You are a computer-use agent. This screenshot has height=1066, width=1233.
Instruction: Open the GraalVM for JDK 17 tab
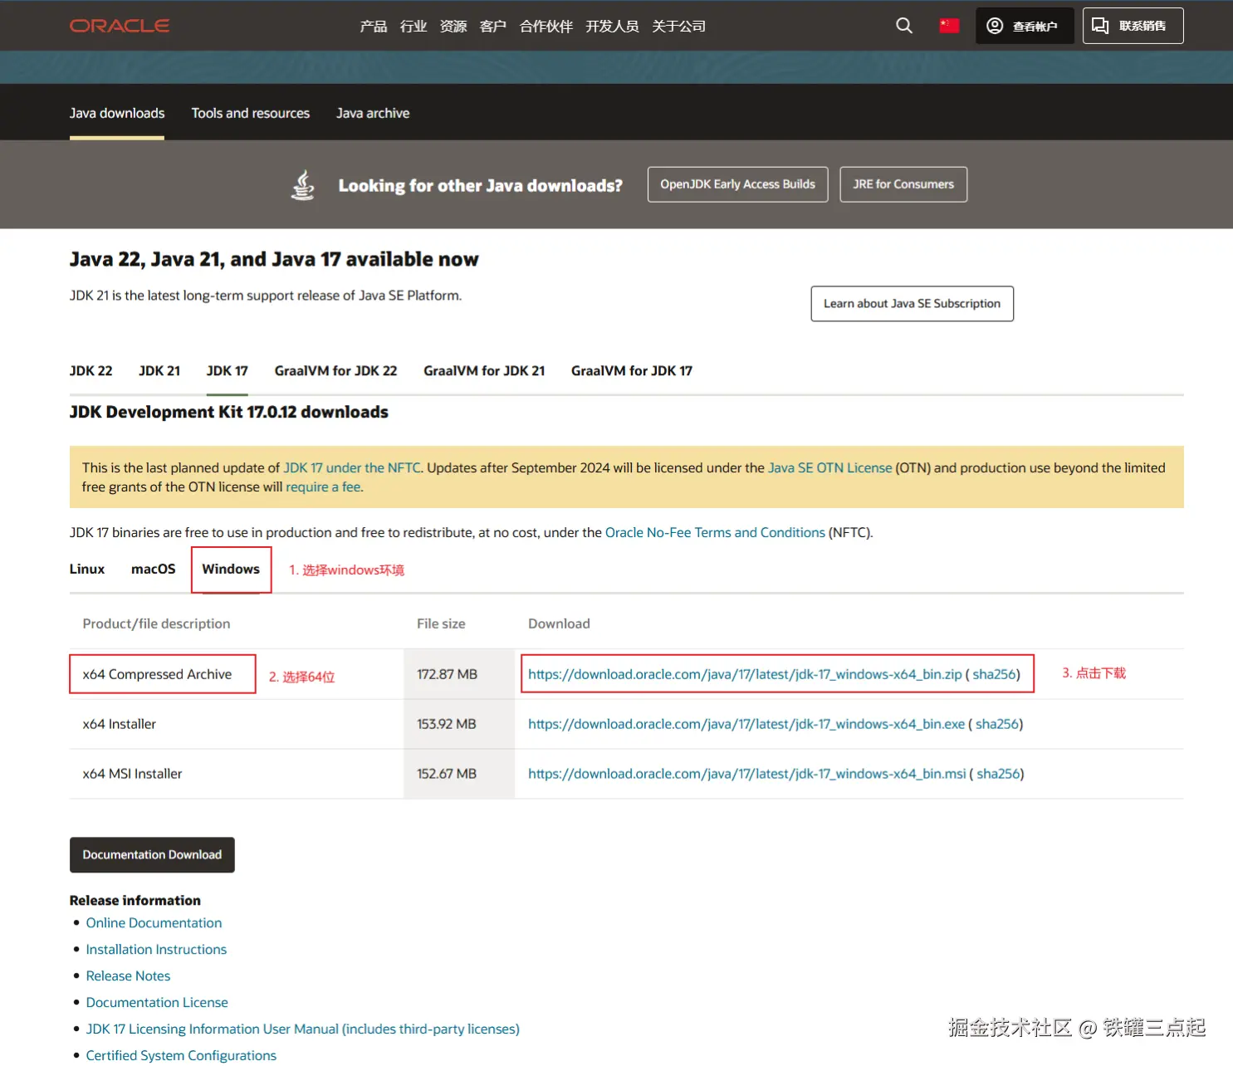click(x=631, y=370)
